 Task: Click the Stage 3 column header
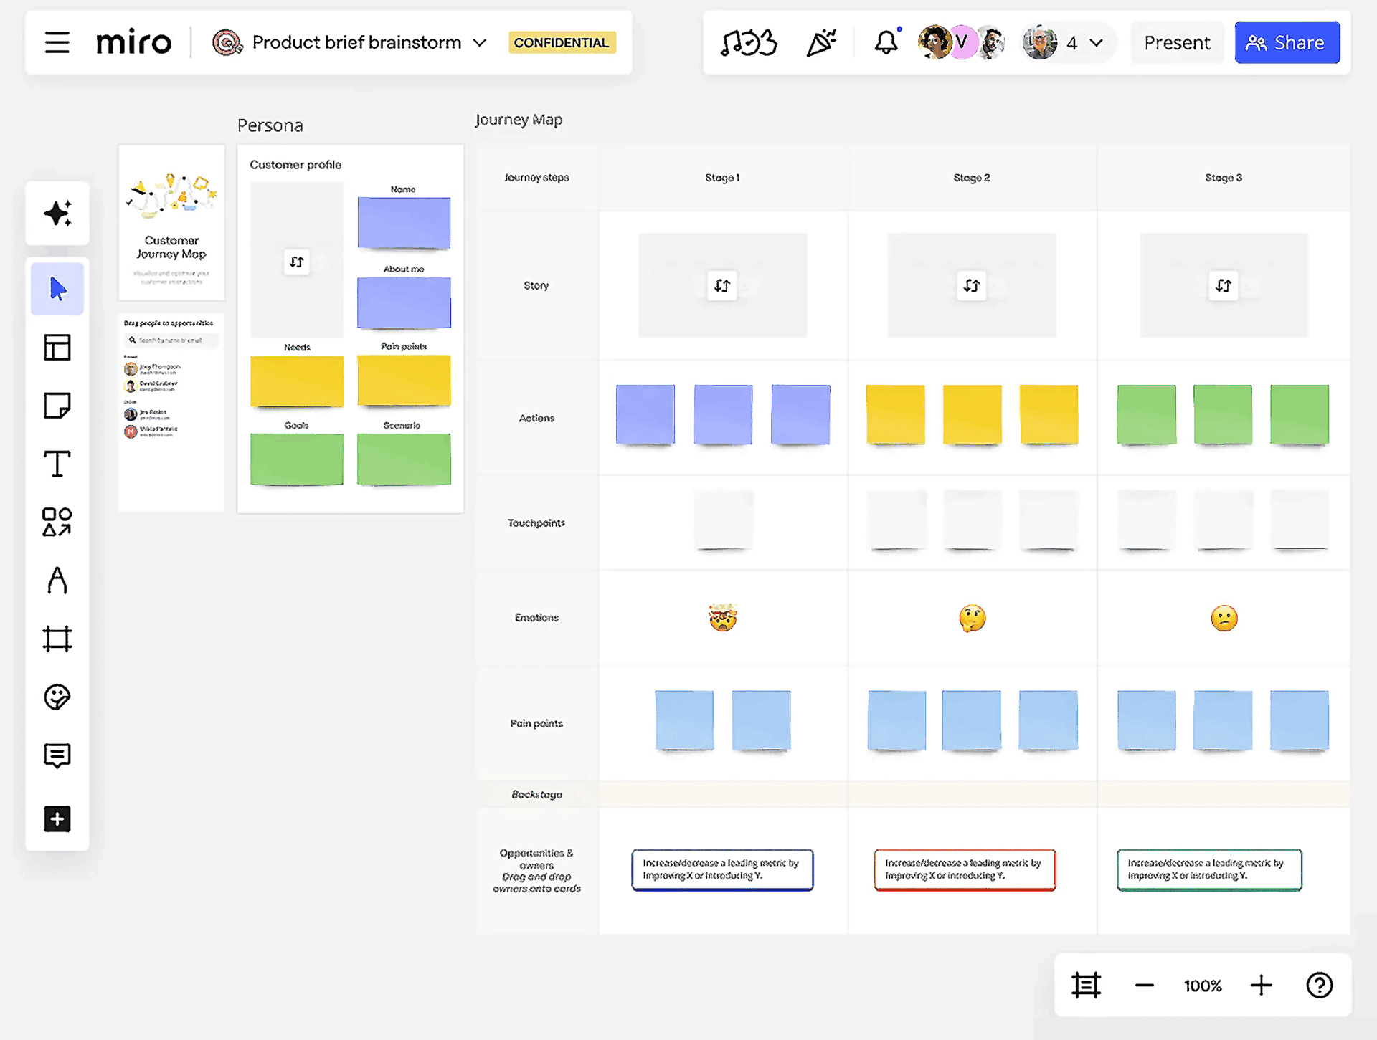[1224, 178]
